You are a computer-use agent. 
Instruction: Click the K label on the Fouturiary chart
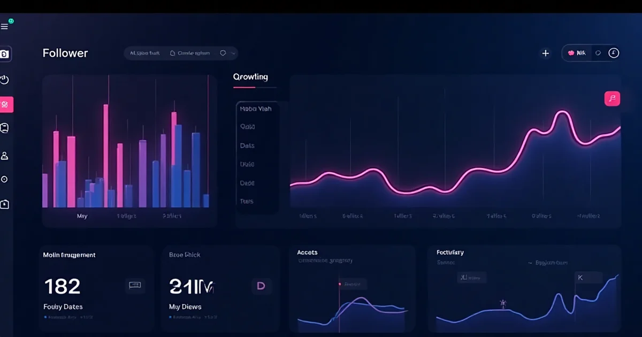[x=579, y=277]
